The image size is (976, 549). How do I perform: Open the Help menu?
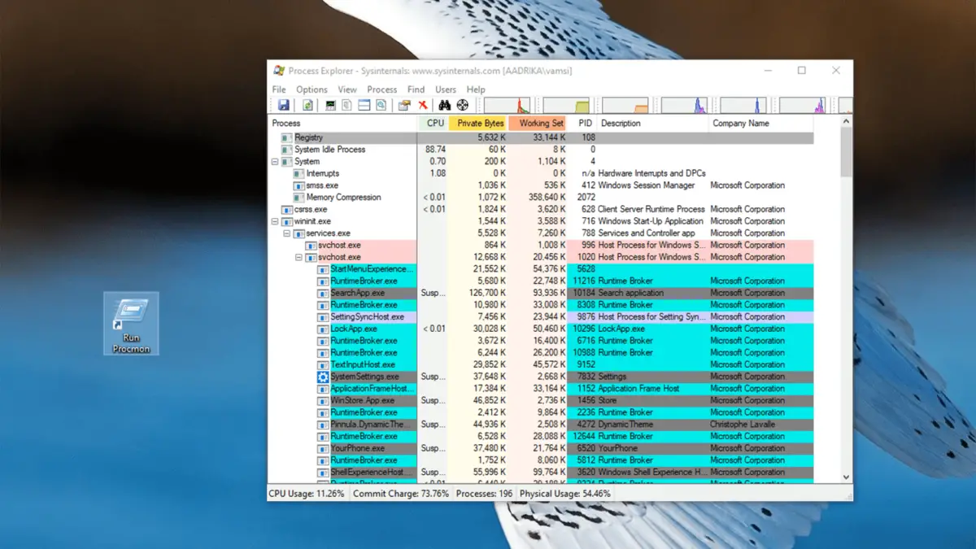pyautogui.click(x=476, y=89)
